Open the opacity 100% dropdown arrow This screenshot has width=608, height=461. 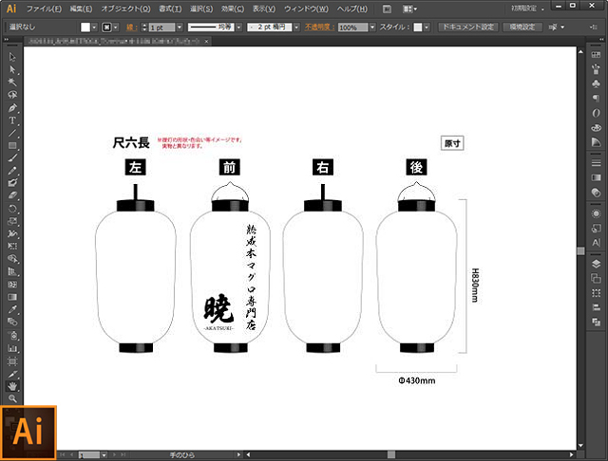[x=372, y=28]
